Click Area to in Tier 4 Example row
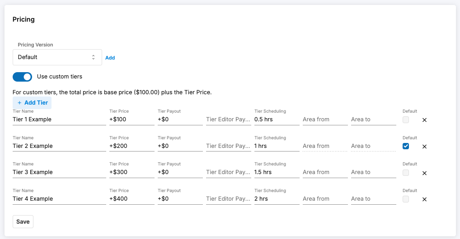This screenshot has height=239, width=460. click(x=373, y=198)
